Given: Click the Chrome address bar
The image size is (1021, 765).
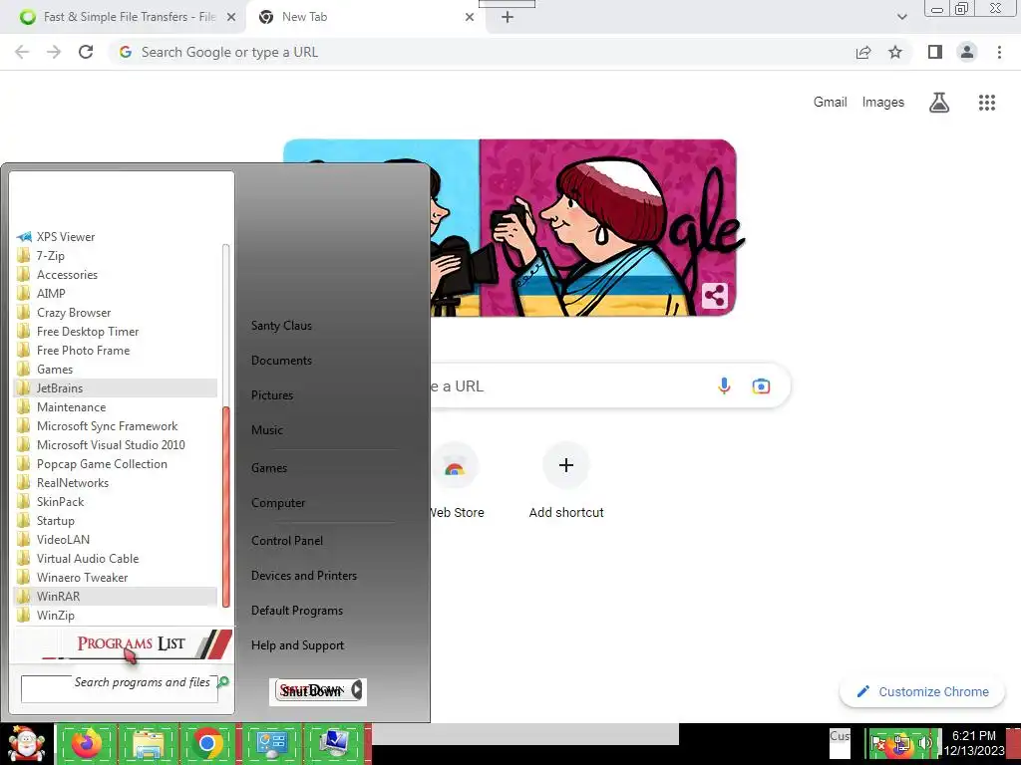Looking at the screenshot, I should [482, 52].
